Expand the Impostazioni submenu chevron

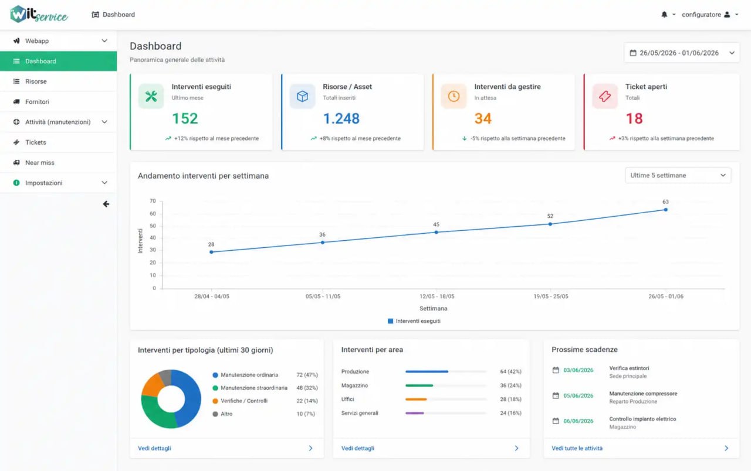point(104,183)
